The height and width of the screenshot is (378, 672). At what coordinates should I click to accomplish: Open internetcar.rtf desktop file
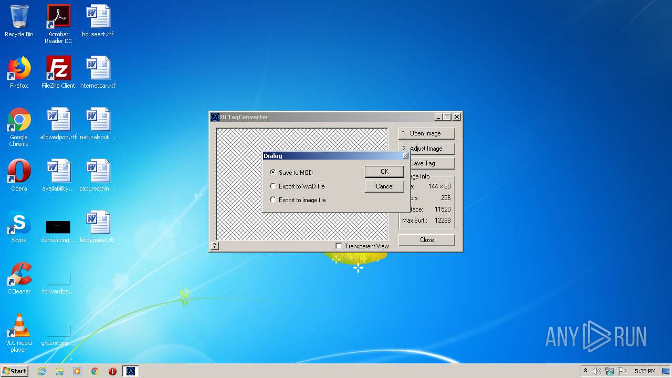coord(98,72)
